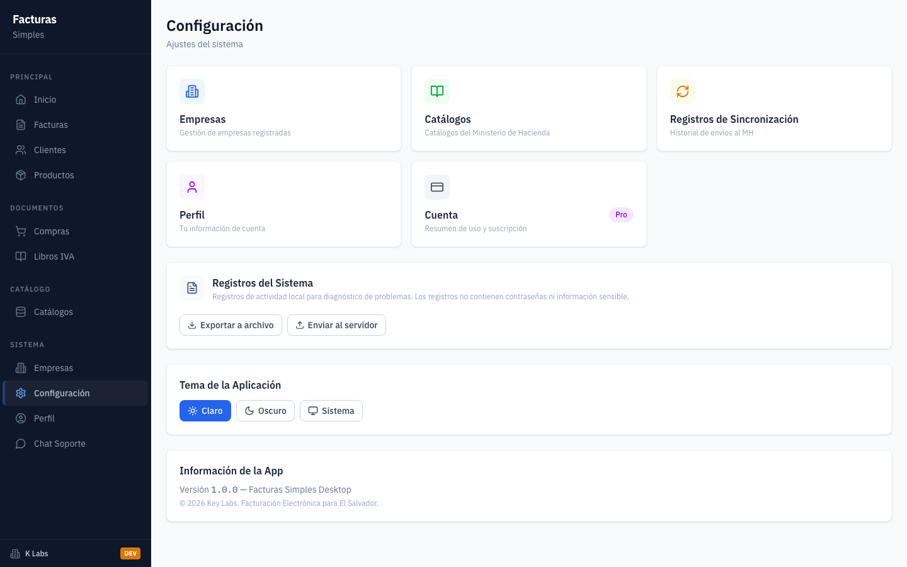907x567 pixels.
Task: Click the orange sync arrows icon
Action: [x=683, y=91]
